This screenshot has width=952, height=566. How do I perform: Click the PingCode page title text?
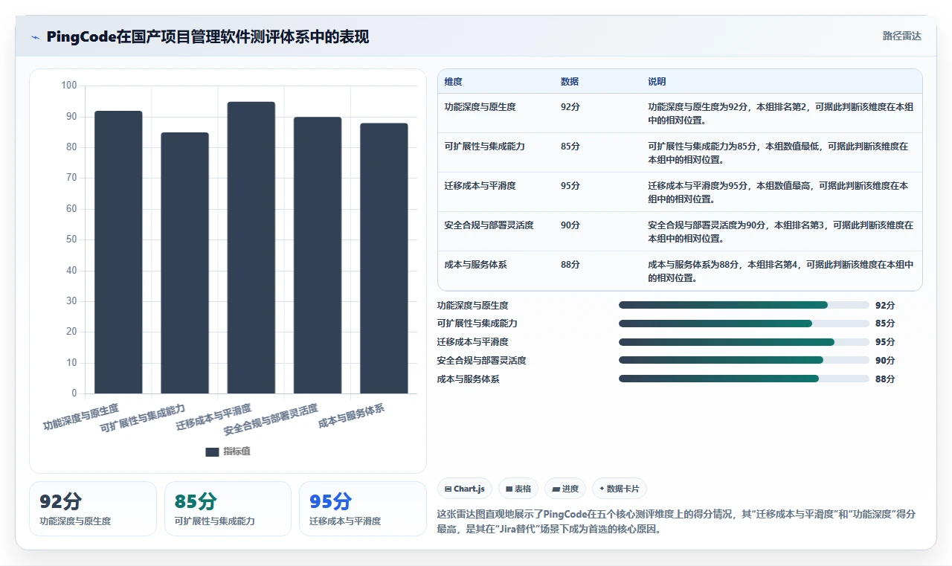208,37
